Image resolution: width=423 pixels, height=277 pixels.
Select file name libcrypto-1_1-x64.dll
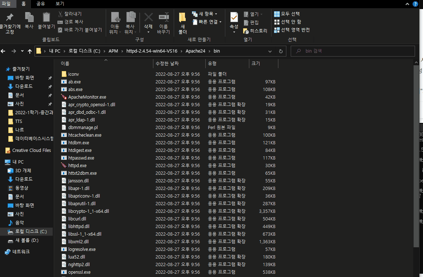[88, 211]
